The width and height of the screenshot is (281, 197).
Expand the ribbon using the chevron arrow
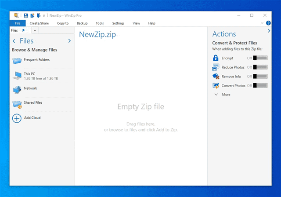[262, 23]
